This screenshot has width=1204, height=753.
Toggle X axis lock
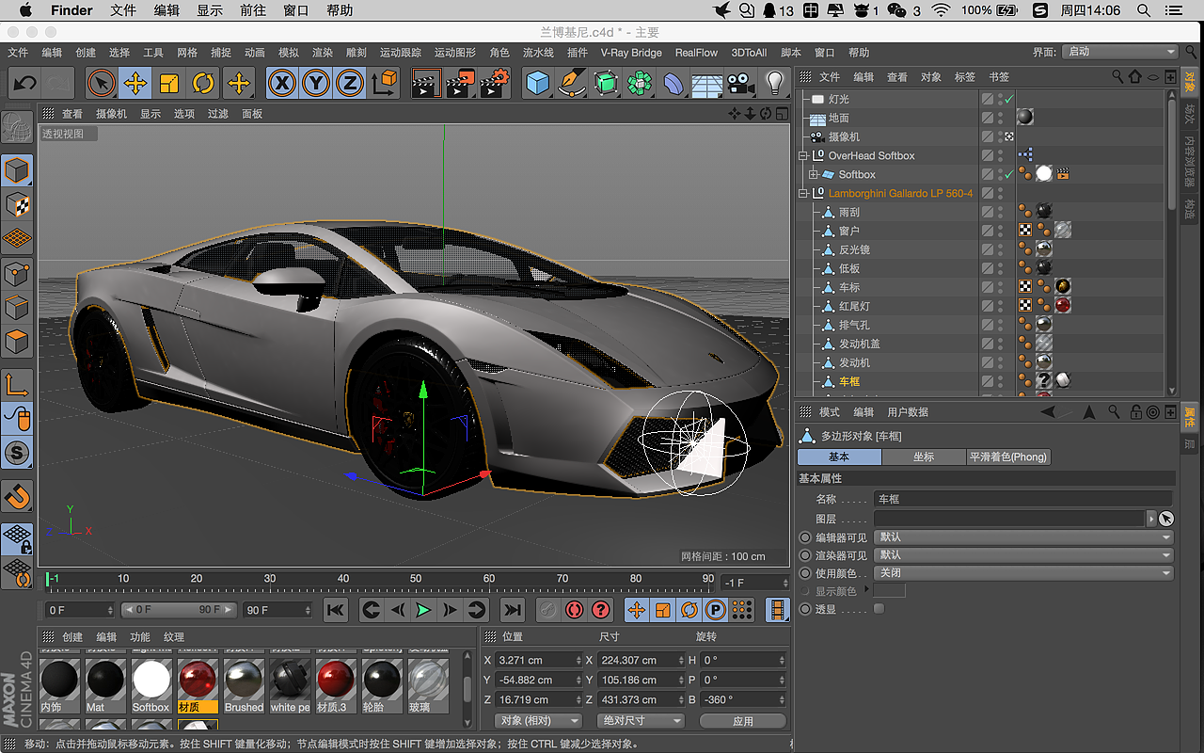tap(281, 84)
